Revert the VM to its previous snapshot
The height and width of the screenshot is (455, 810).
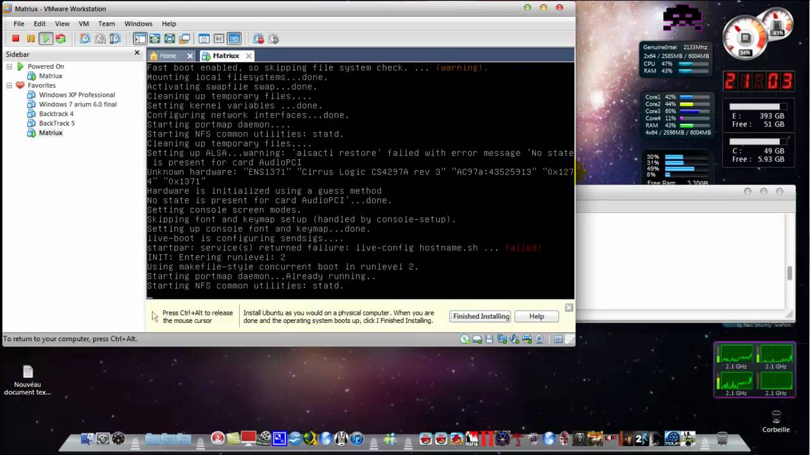click(100, 39)
